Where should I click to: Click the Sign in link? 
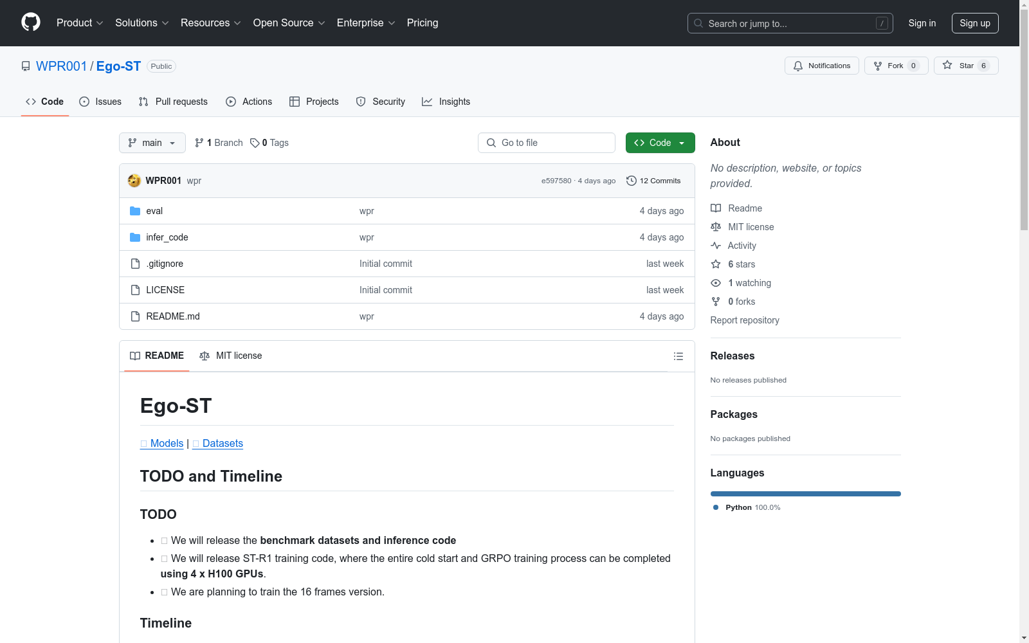[x=922, y=23]
